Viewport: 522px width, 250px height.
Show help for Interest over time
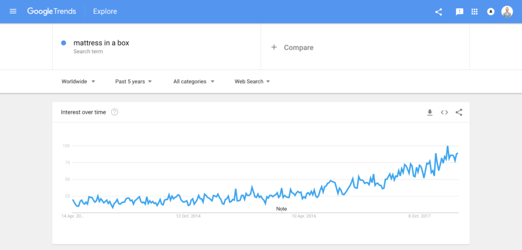click(115, 112)
